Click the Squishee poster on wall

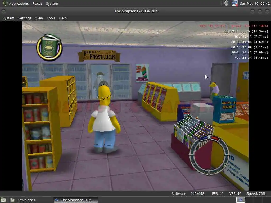(x=142, y=73)
